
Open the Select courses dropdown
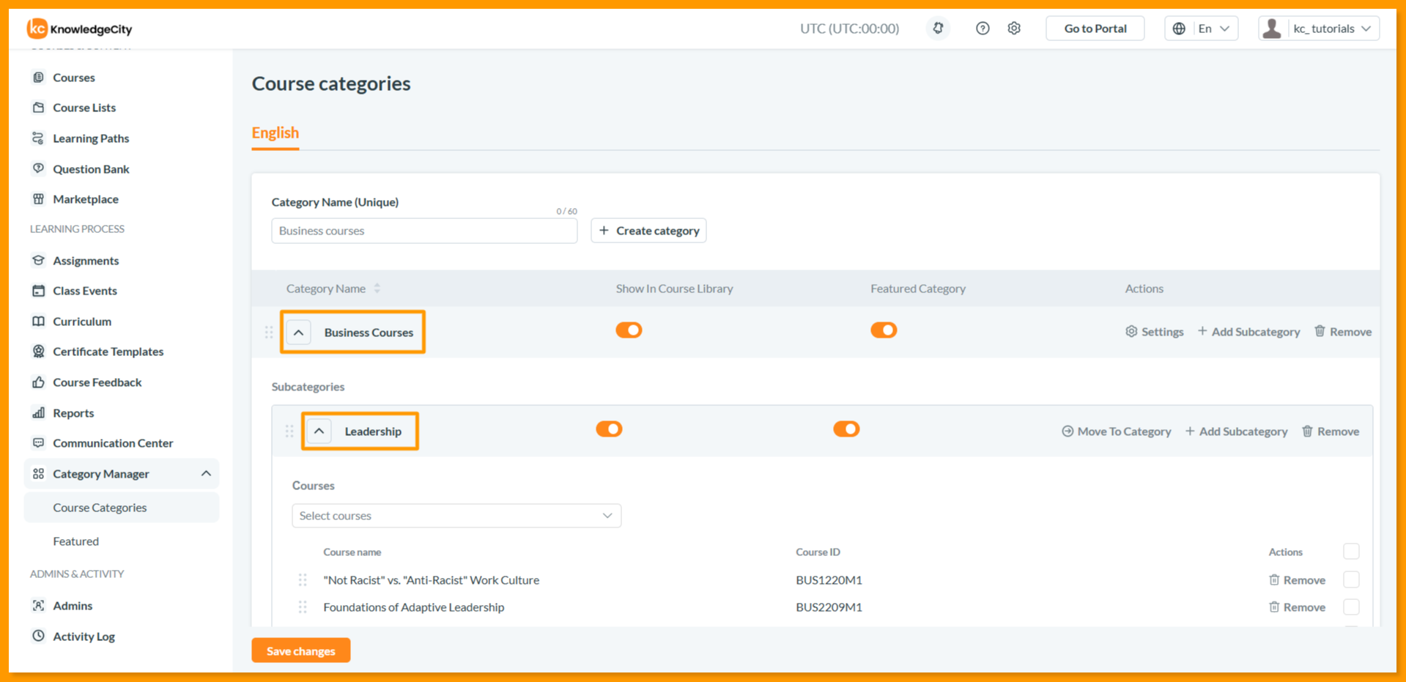pyautogui.click(x=456, y=516)
